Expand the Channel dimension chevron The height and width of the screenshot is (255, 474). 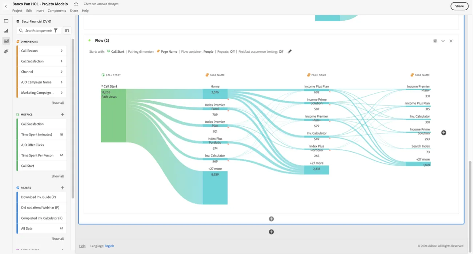(61, 72)
